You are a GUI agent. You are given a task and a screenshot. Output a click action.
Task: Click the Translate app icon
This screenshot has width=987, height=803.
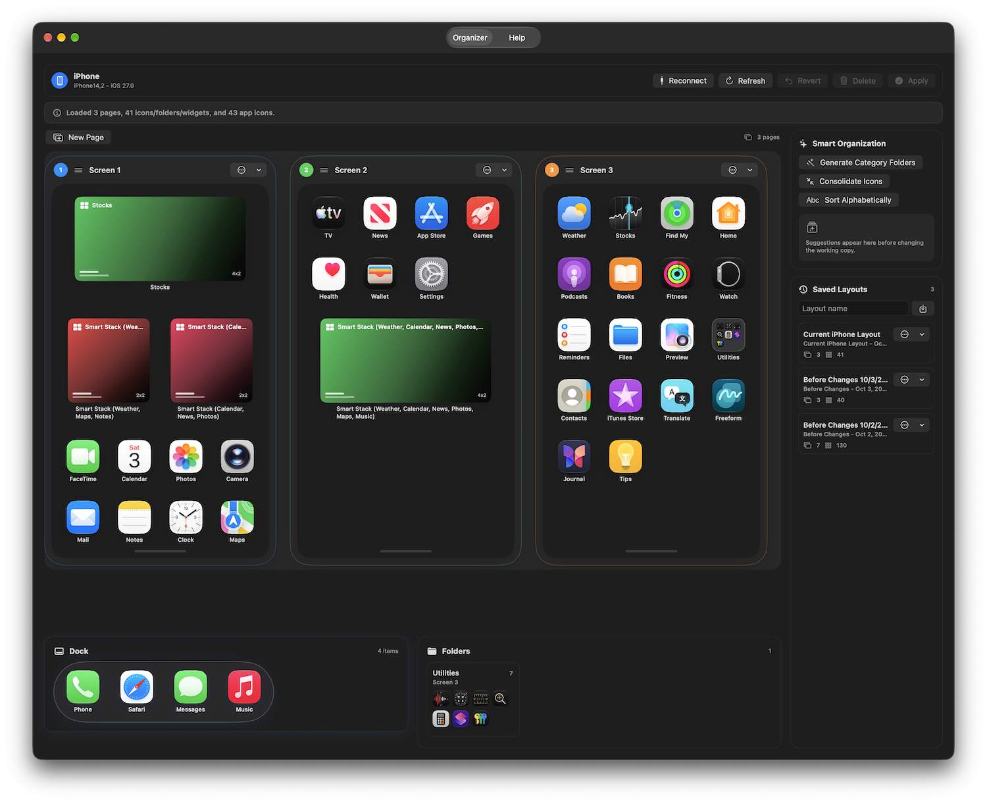677,396
